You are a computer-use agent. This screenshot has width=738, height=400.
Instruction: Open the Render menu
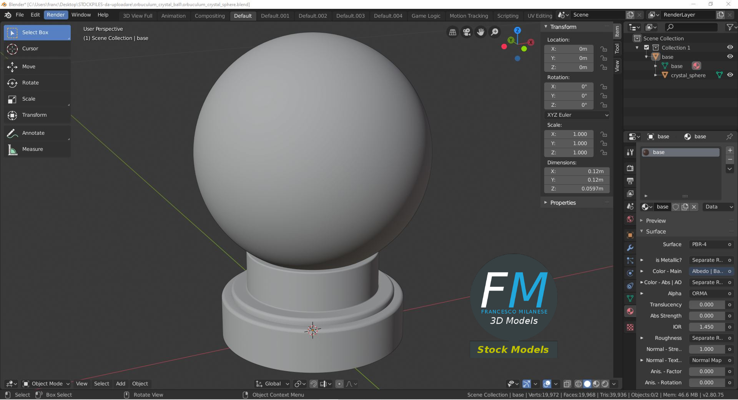pos(56,15)
